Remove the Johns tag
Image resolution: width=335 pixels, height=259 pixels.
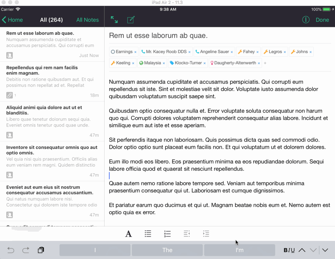click(x=311, y=52)
